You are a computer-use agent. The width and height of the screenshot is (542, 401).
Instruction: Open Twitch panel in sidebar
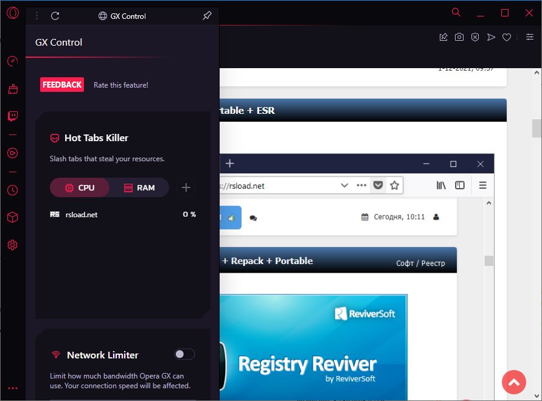pos(13,116)
